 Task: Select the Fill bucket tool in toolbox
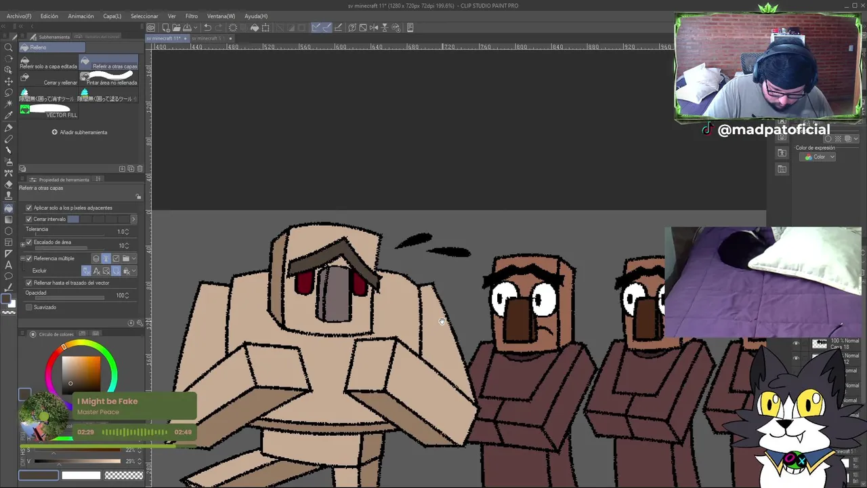click(x=8, y=208)
